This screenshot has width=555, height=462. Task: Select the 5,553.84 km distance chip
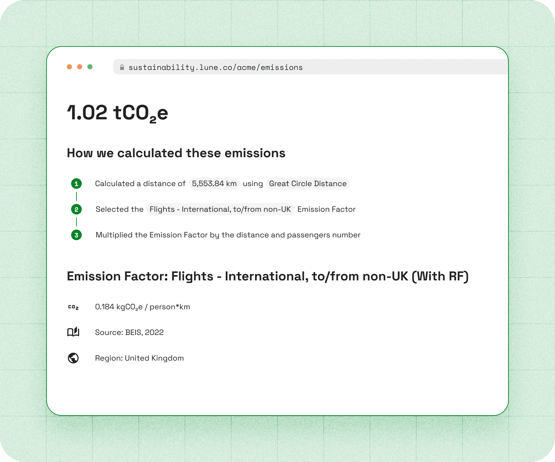tap(214, 184)
